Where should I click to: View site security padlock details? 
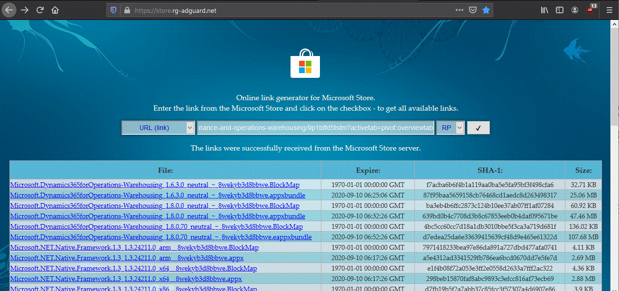[x=126, y=10]
